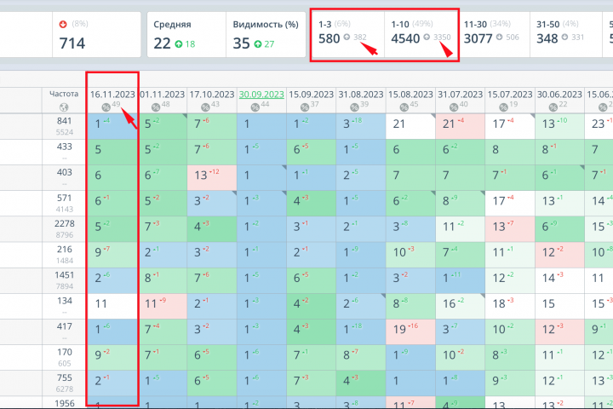Click the red down-arrow icon beside (8%)
Screen dimensions: 613x409
click(x=63, y=24)
